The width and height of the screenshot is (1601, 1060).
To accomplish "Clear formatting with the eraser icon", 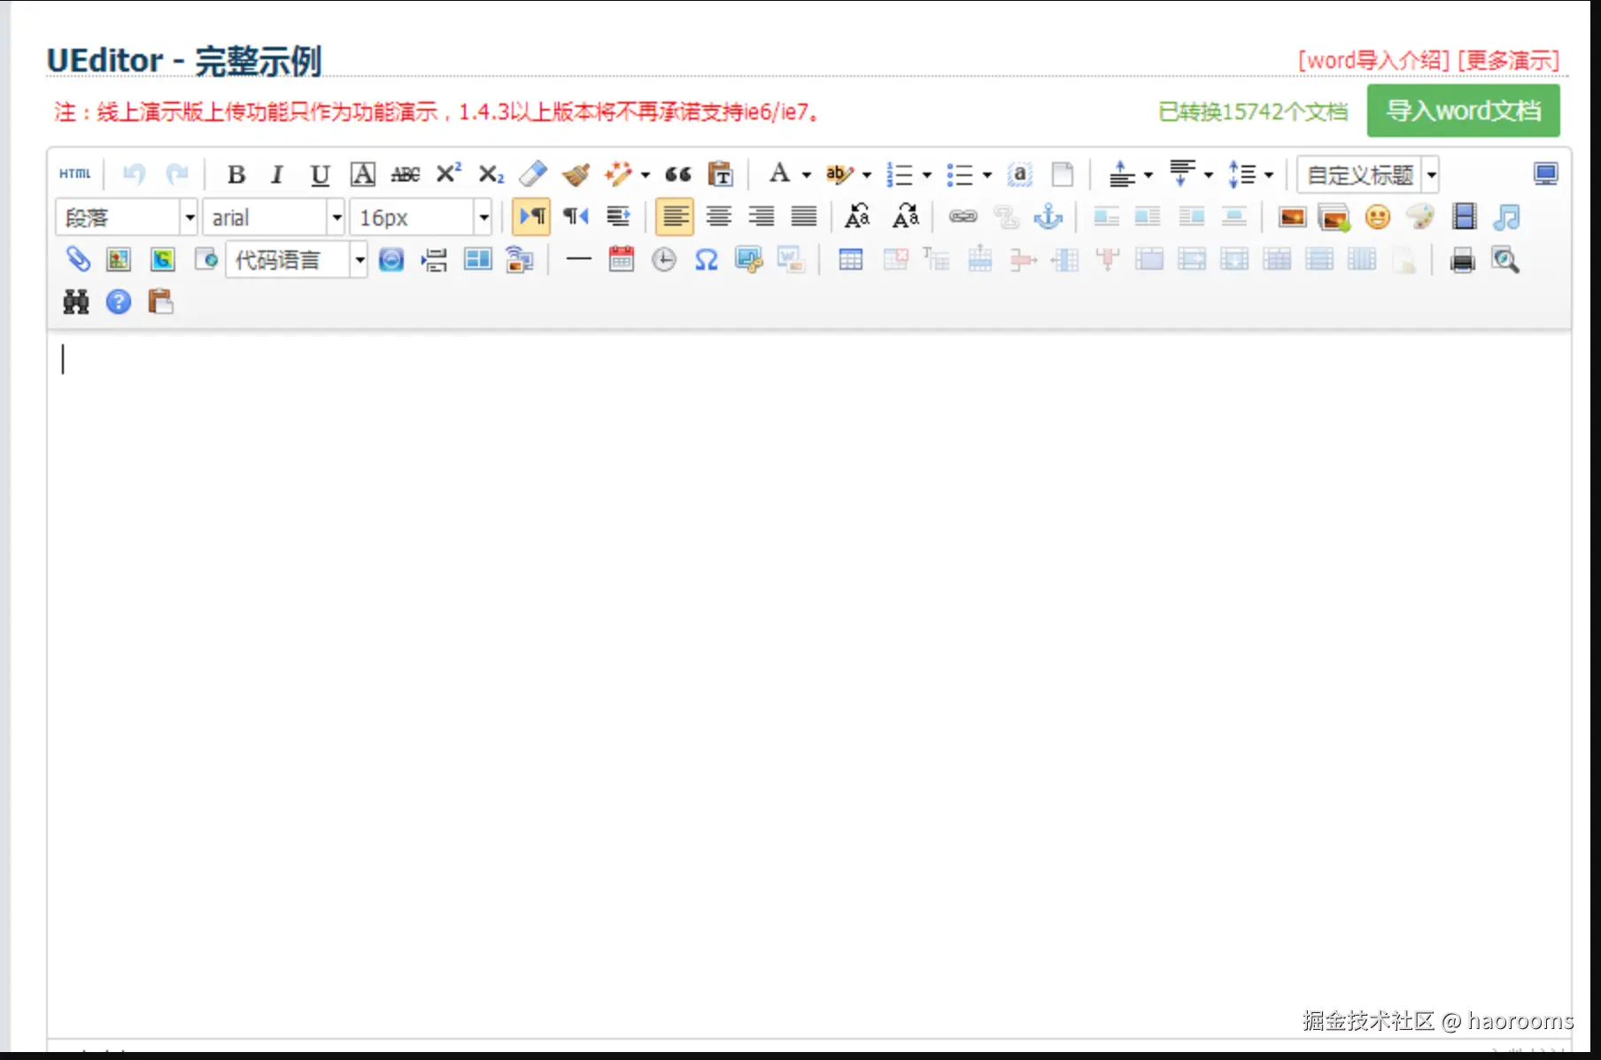I will [533, 174].
